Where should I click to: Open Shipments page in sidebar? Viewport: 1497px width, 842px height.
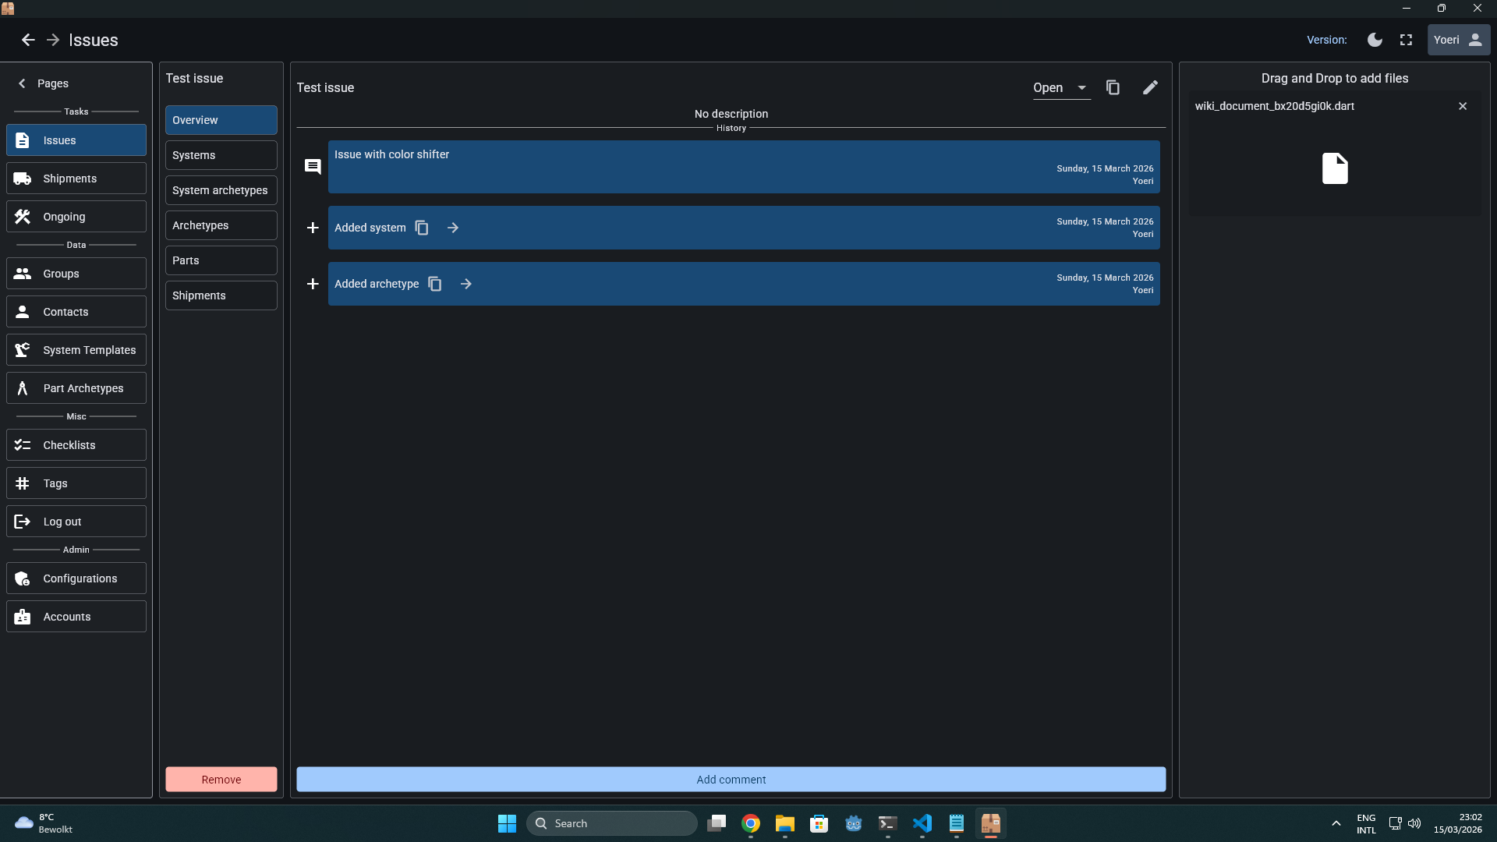click(x=76, y=179)
